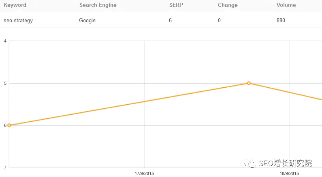Click the Change column header

click(228, 5)
